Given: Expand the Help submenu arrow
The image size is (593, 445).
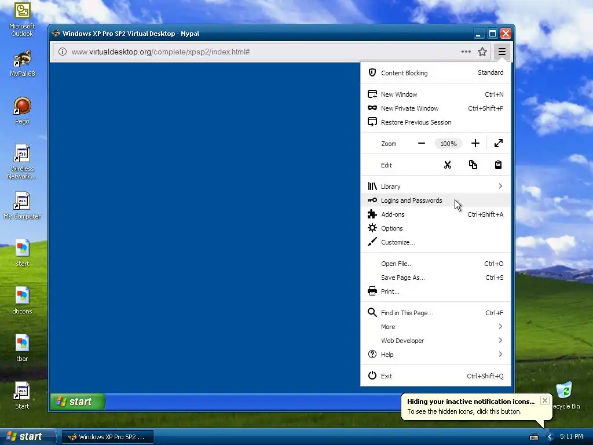Looking at the screenshot, I should click(500, 354).
